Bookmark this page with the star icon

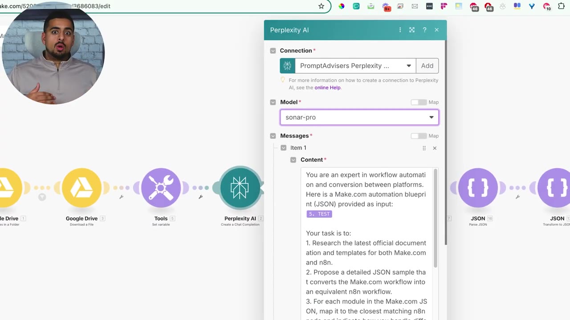tap(321, 6)
